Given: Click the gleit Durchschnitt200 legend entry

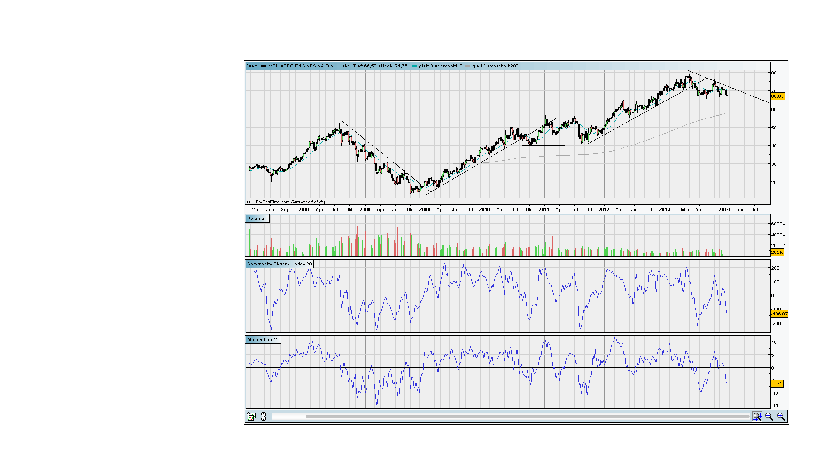Looking at the screenshot, I should pos(495,66).
